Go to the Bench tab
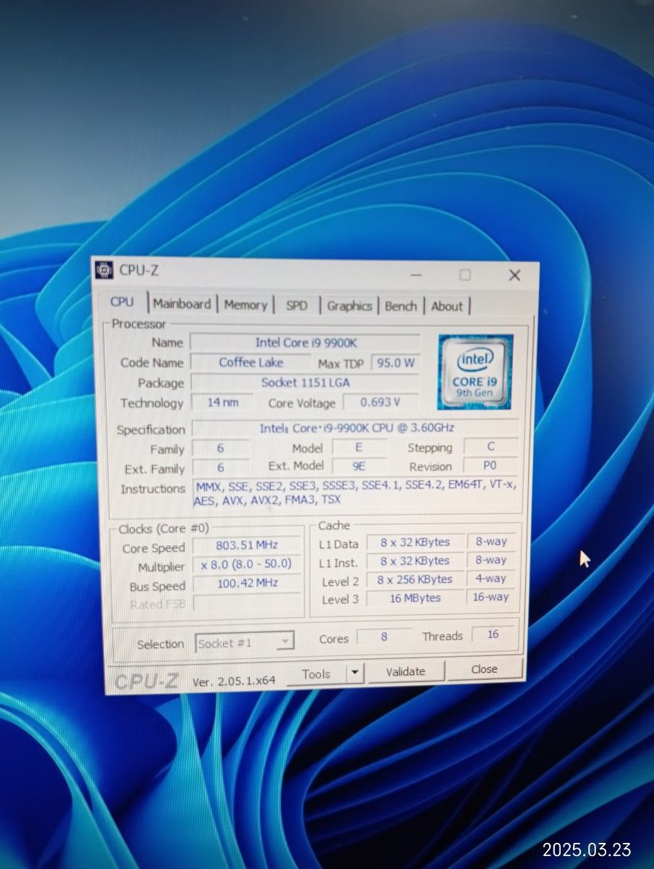The width and height of the screenshot is (654, 869). tap(401, 306)
